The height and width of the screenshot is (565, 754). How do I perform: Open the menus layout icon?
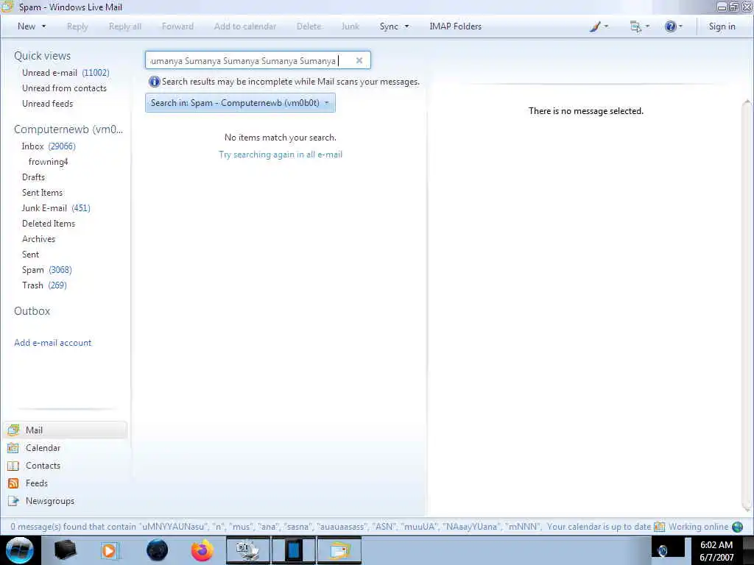click(x=635, y=26)
